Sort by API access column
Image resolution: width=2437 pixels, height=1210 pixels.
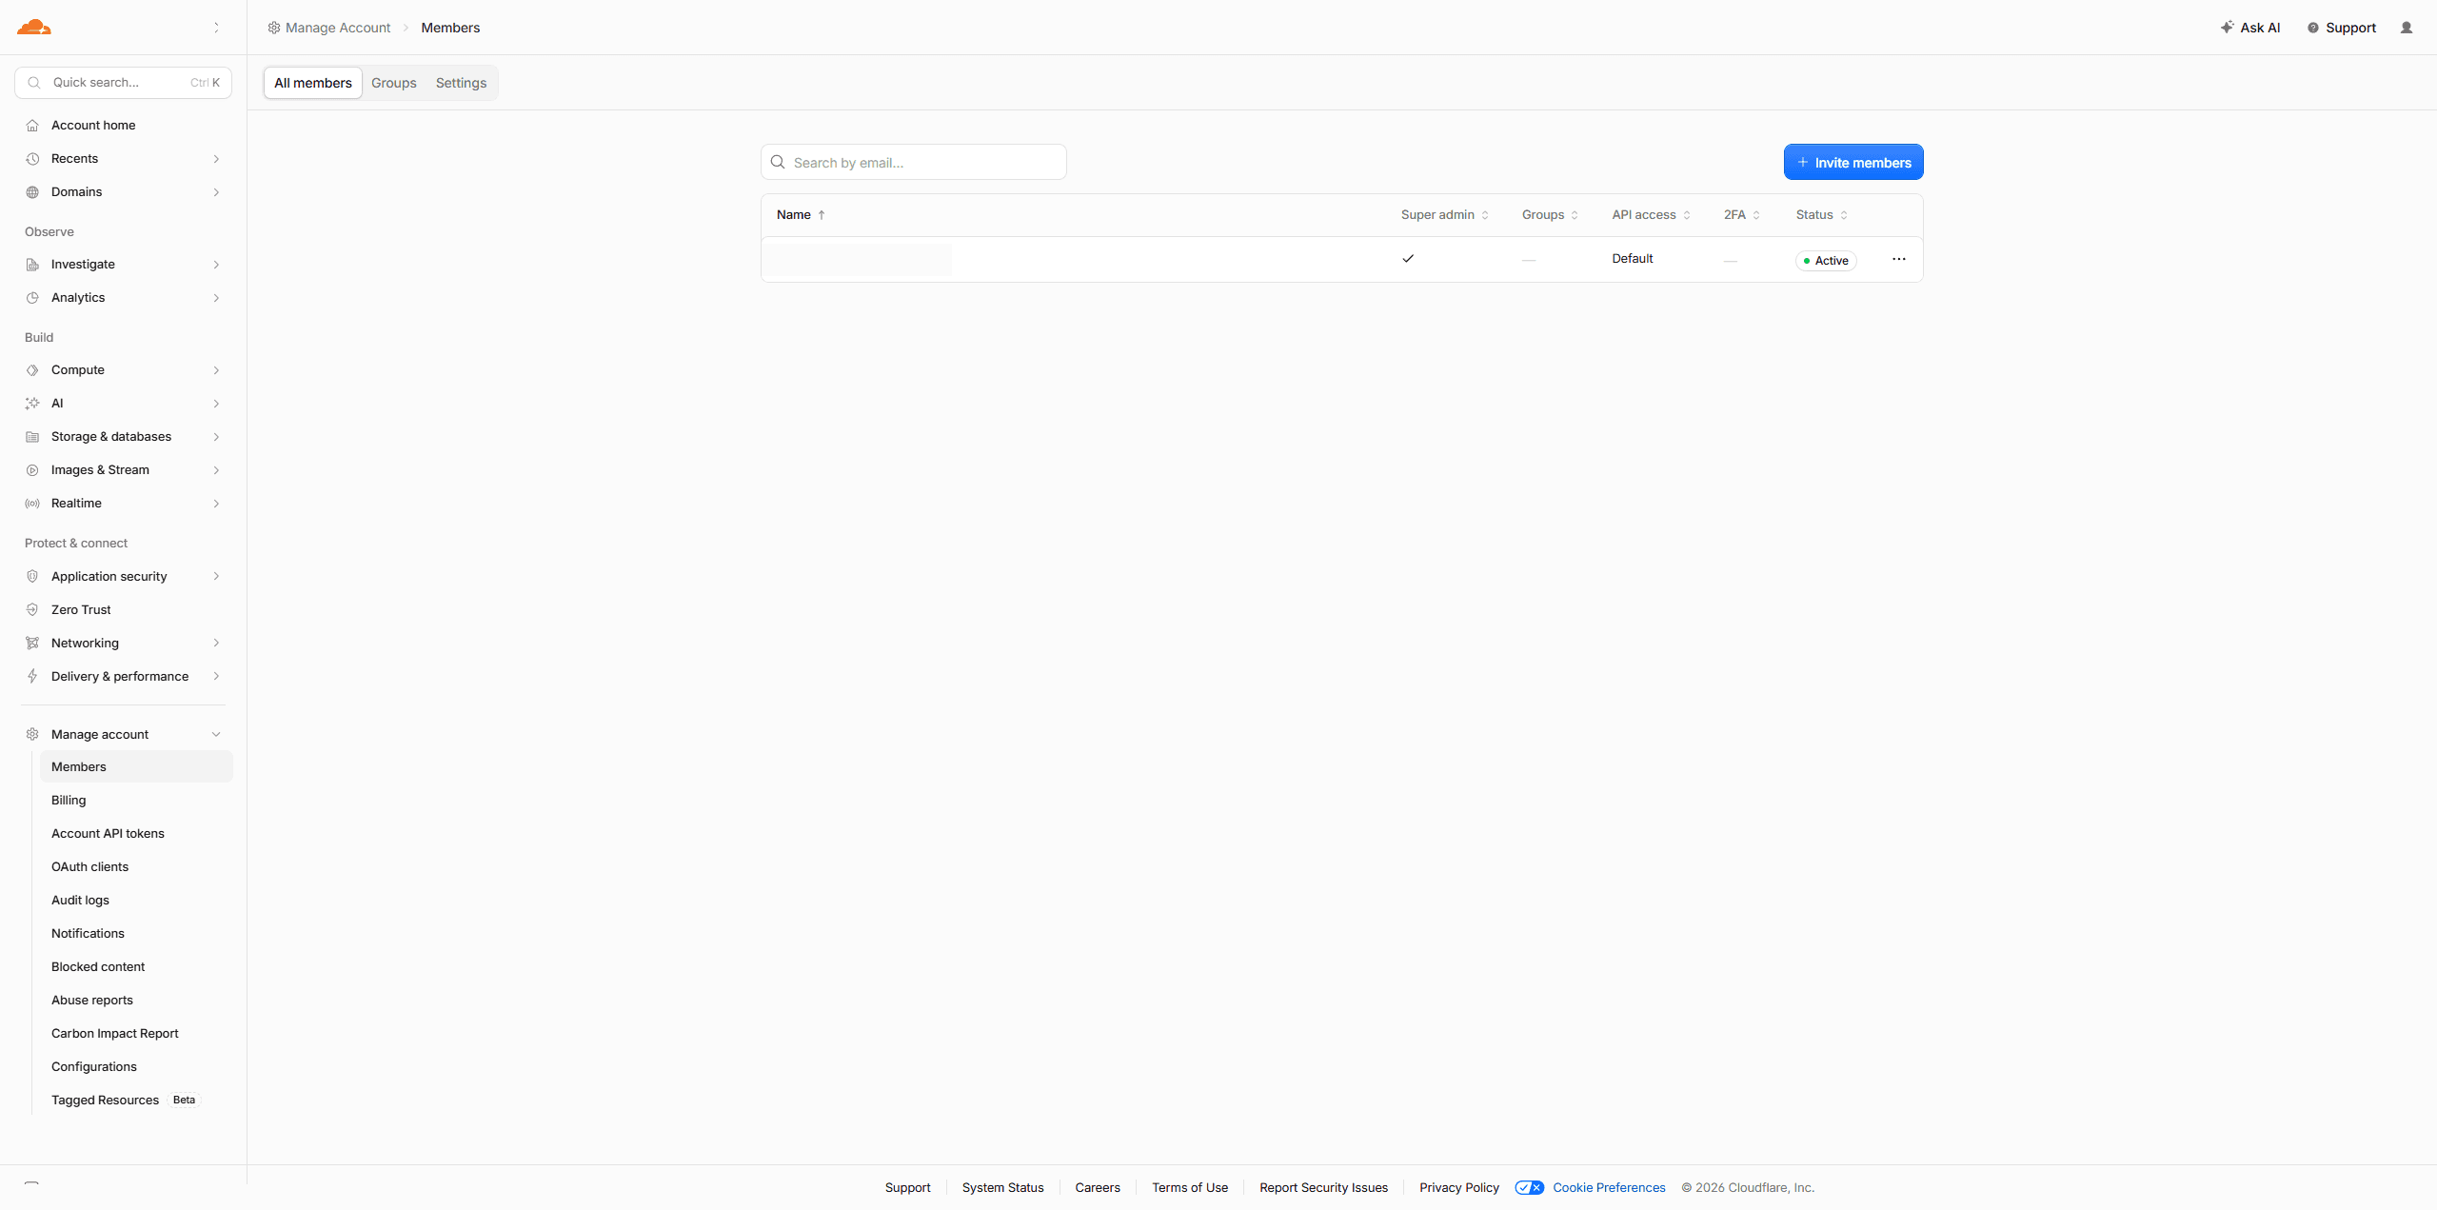click(x=1651, y=215)
